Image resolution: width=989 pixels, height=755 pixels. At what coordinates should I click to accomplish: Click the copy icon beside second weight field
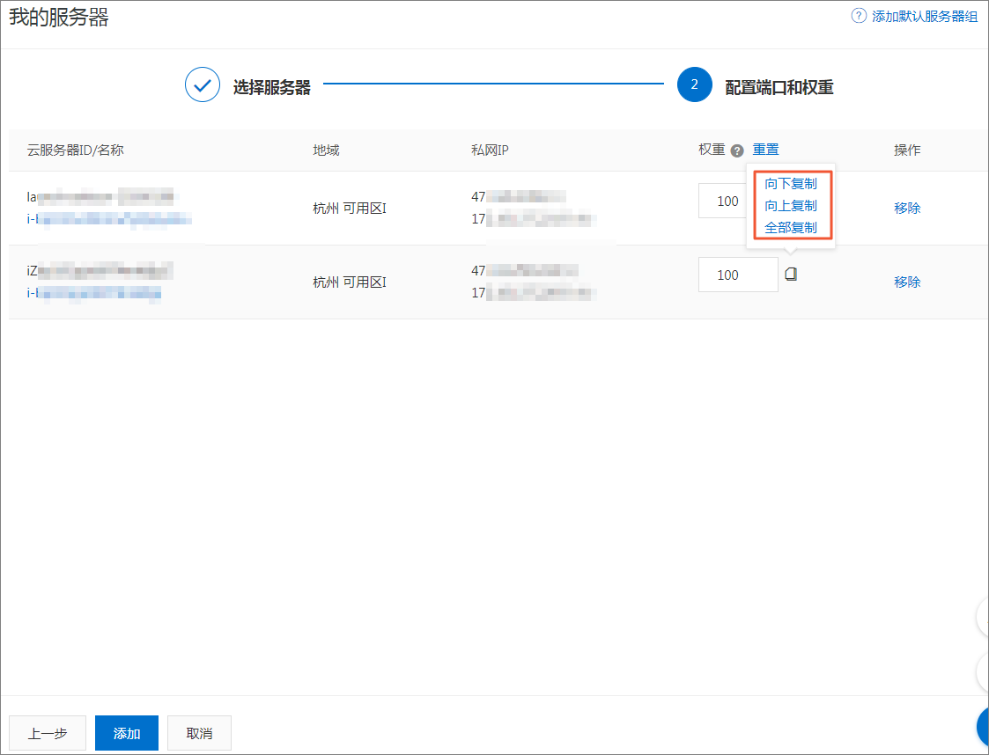[x=791, y=275]
